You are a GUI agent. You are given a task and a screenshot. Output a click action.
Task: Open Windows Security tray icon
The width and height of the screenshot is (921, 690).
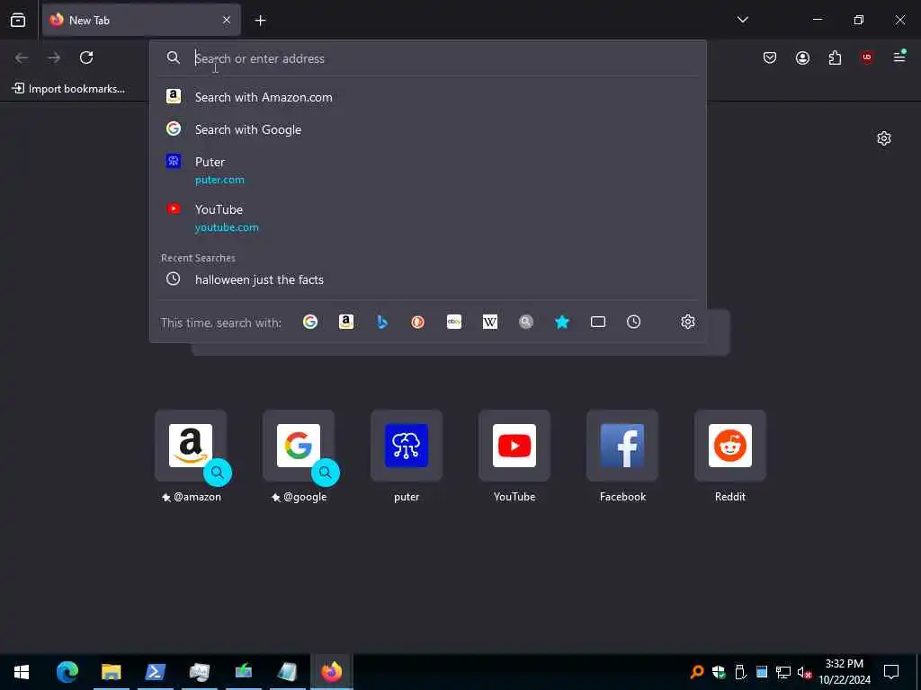pos(719,672)
